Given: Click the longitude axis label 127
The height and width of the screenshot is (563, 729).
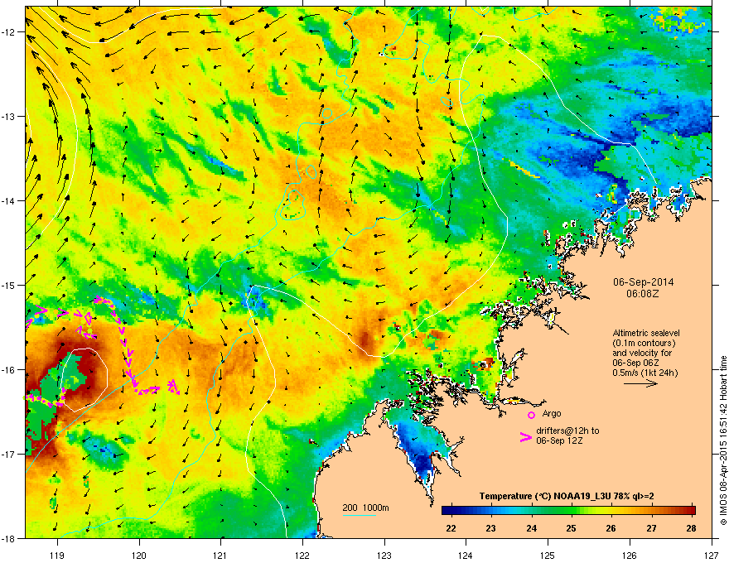Looking at the screenshot, I should [x=712, y=555].
